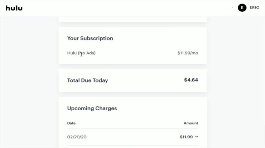Click the Your Subscription heading
Image resolution: width=265 pixels, height=148 pixels.
(90, 38)
